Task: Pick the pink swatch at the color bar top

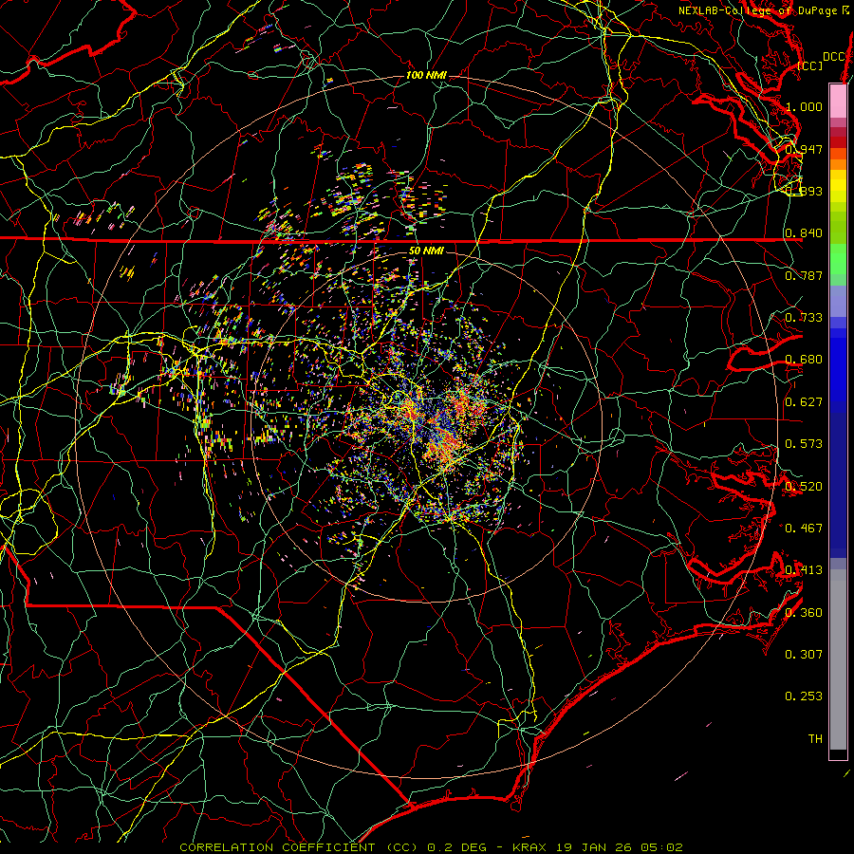Action: pos(838,101)
